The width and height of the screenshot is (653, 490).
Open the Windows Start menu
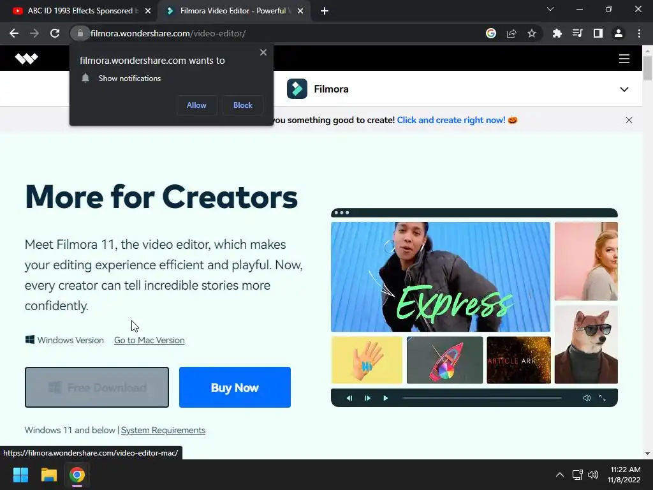point(20,475)
